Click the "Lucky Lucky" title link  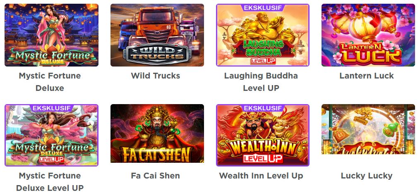click(x=367, y=176)
